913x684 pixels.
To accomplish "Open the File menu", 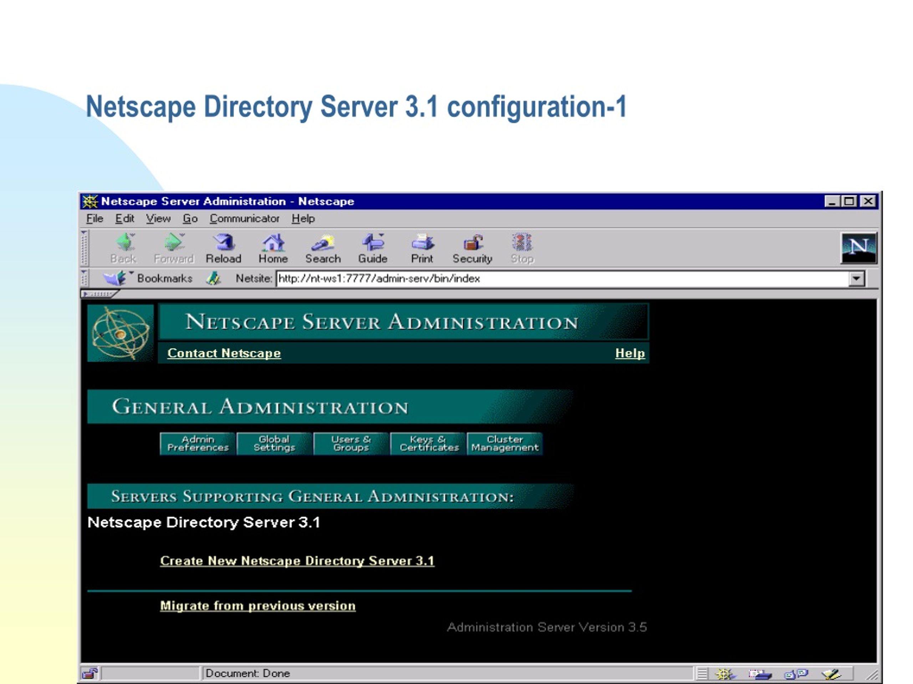I will [x=95, y=218].
